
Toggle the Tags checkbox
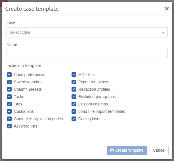point(9,104)
